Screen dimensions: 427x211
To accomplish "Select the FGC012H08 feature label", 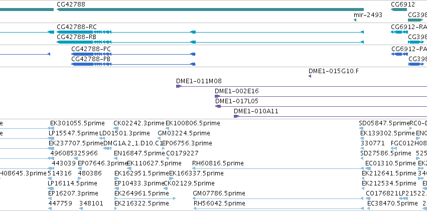I will click(409, 143).
